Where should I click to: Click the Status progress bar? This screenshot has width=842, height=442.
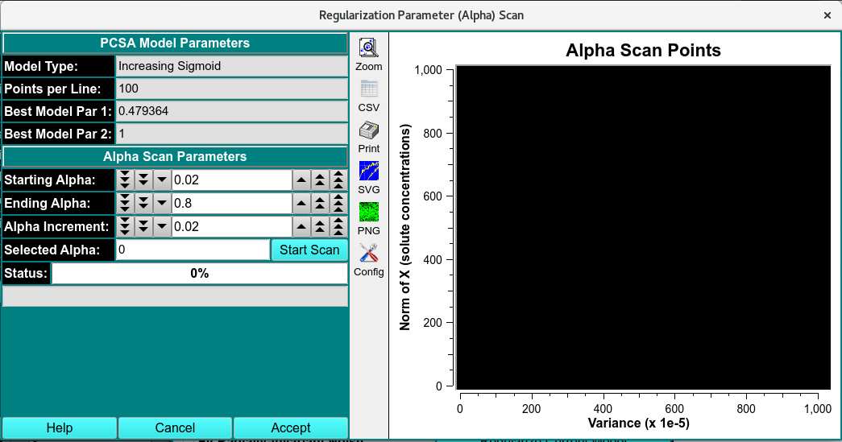point(199,274)
